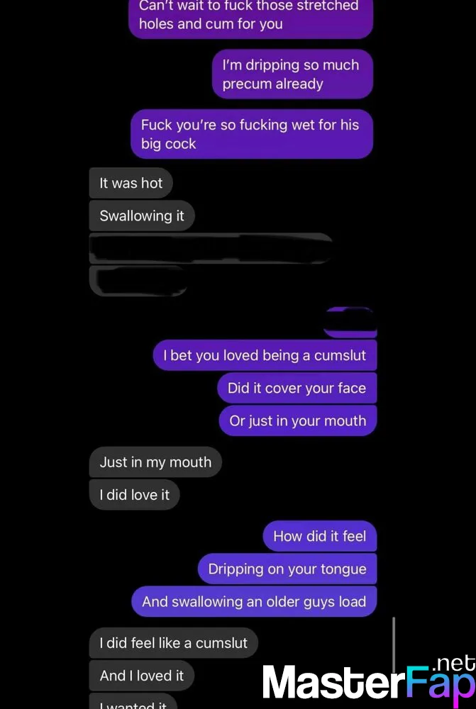Viewport: 476px width, 709px height.
Task: Select the 'Did it cover your face' message
Action: (x=297, y=388)
